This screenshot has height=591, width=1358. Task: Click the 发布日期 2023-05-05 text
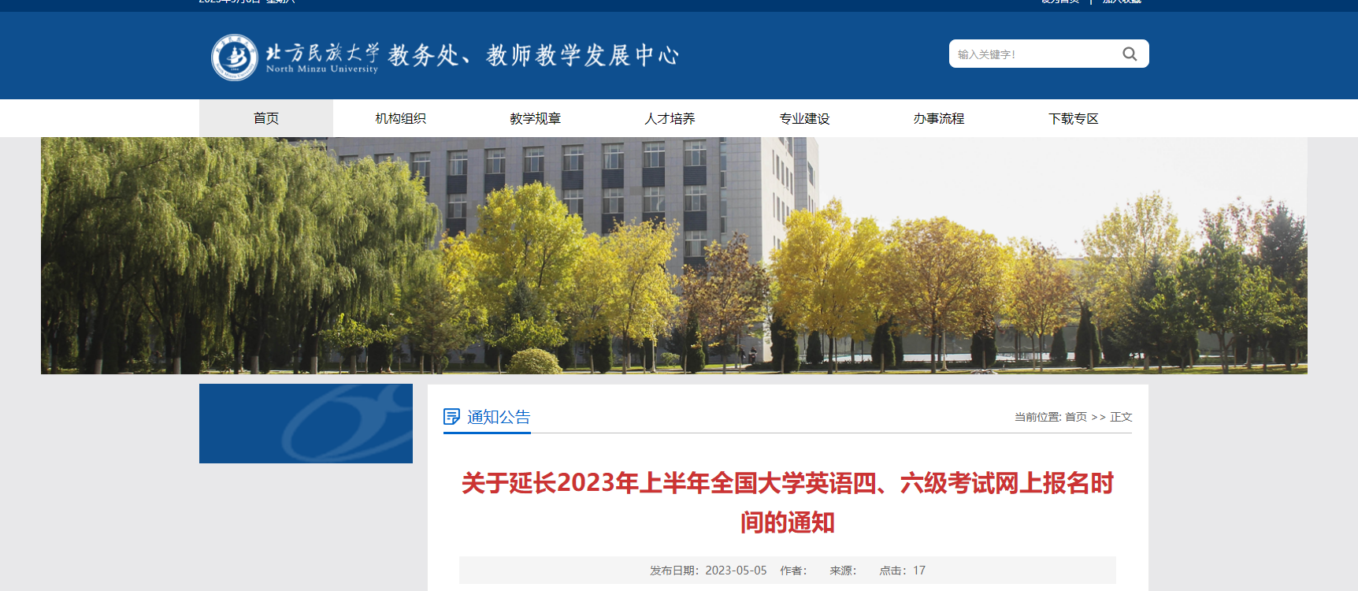708,571
